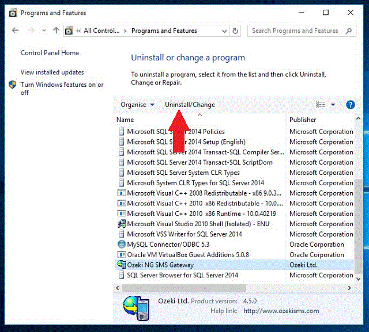
Task: Click the horizontal scrollbar left arrow
Action: pyautogui.click(x=118, y=288)
